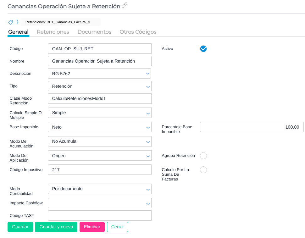Click the breadcrumb chevron next to tag icon
Viewport: 305px width, 238px height.
[17, 22]
